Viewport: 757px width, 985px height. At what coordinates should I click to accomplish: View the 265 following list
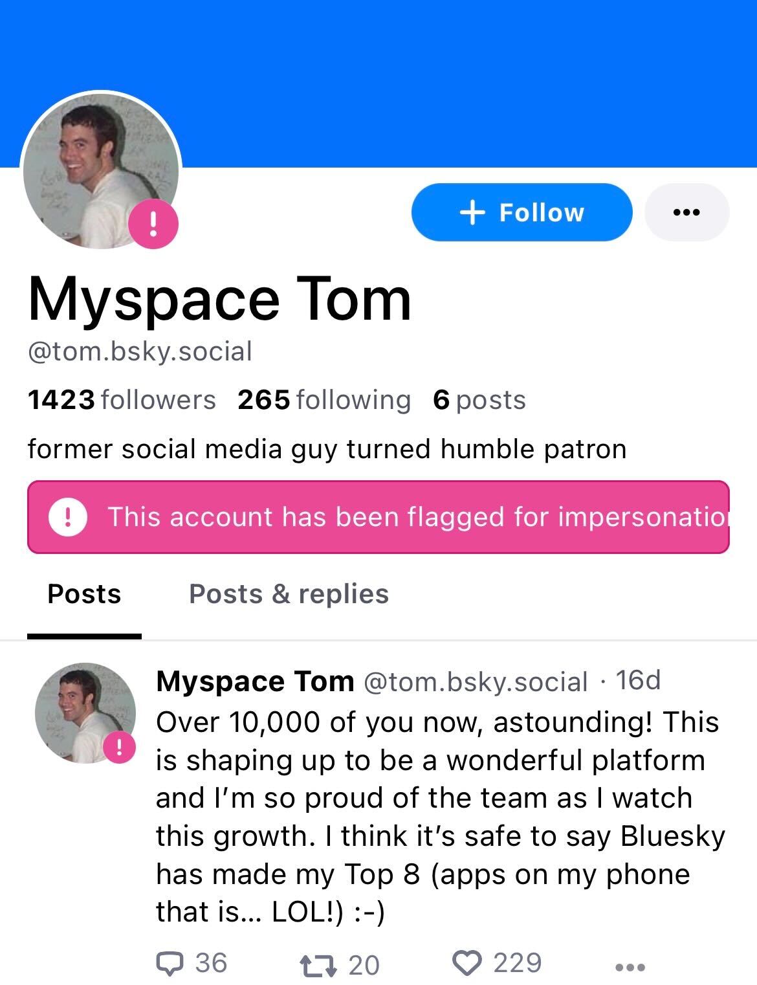(x=324, y=400)
